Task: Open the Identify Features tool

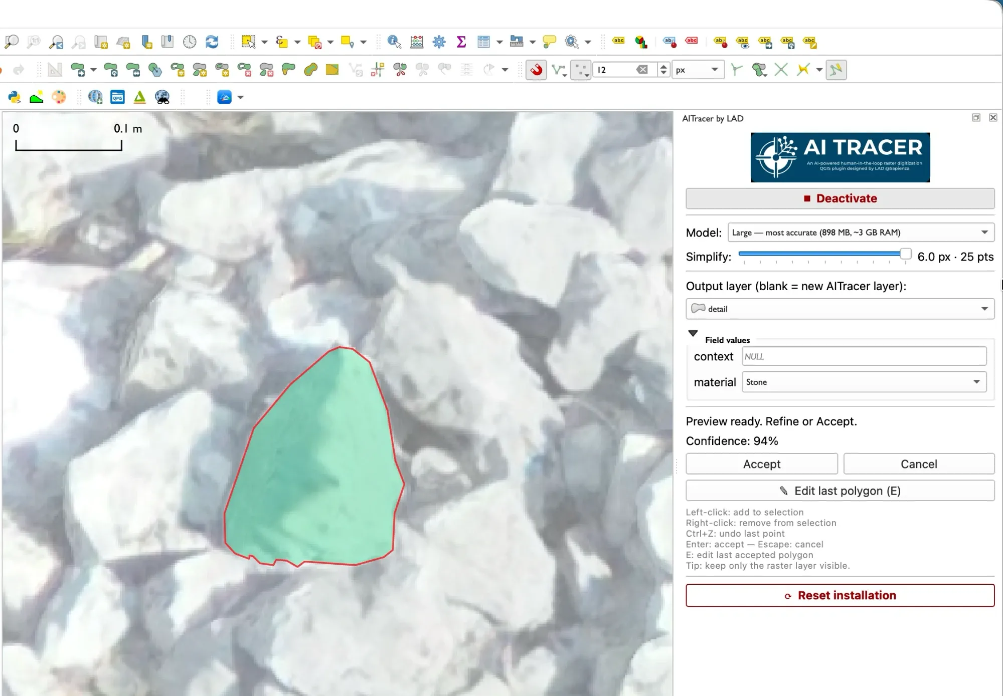Action: click(x=394, y=42)
